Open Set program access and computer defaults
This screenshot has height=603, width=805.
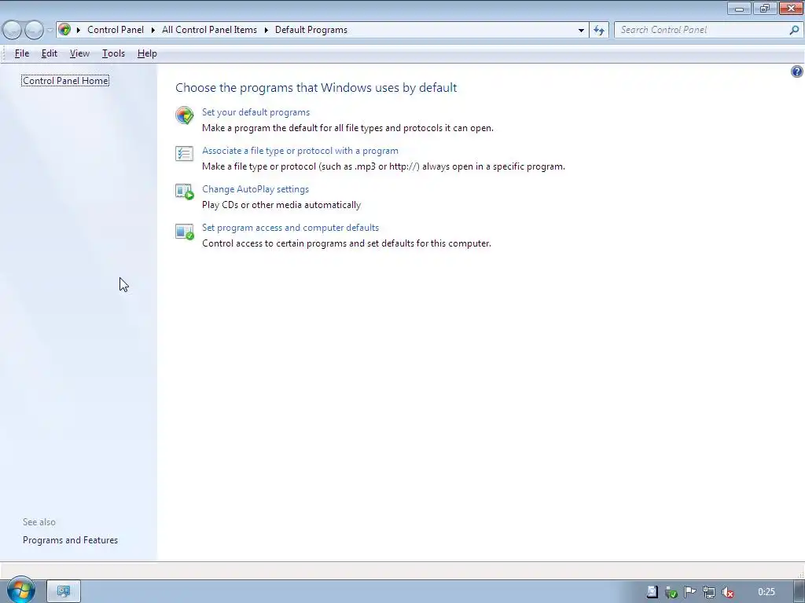[x=290, y=228]
